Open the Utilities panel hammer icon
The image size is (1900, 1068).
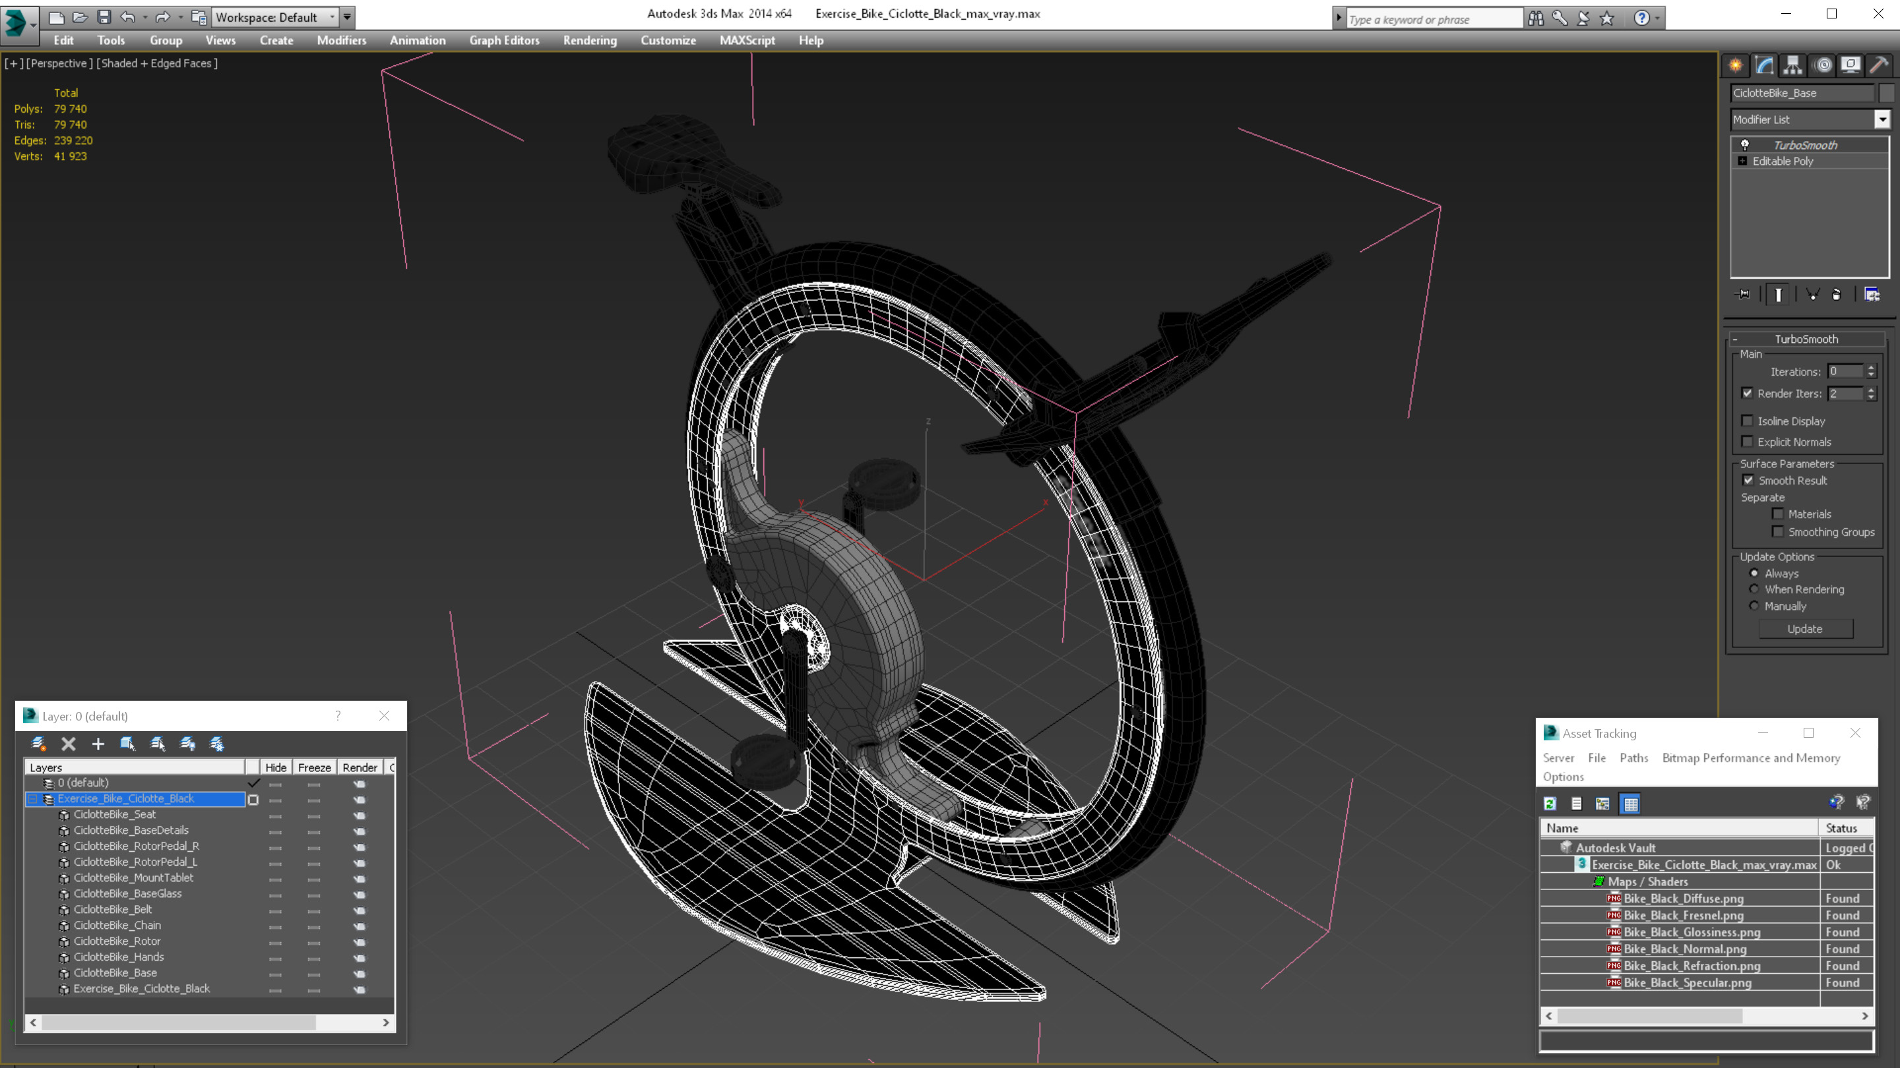1880,66
